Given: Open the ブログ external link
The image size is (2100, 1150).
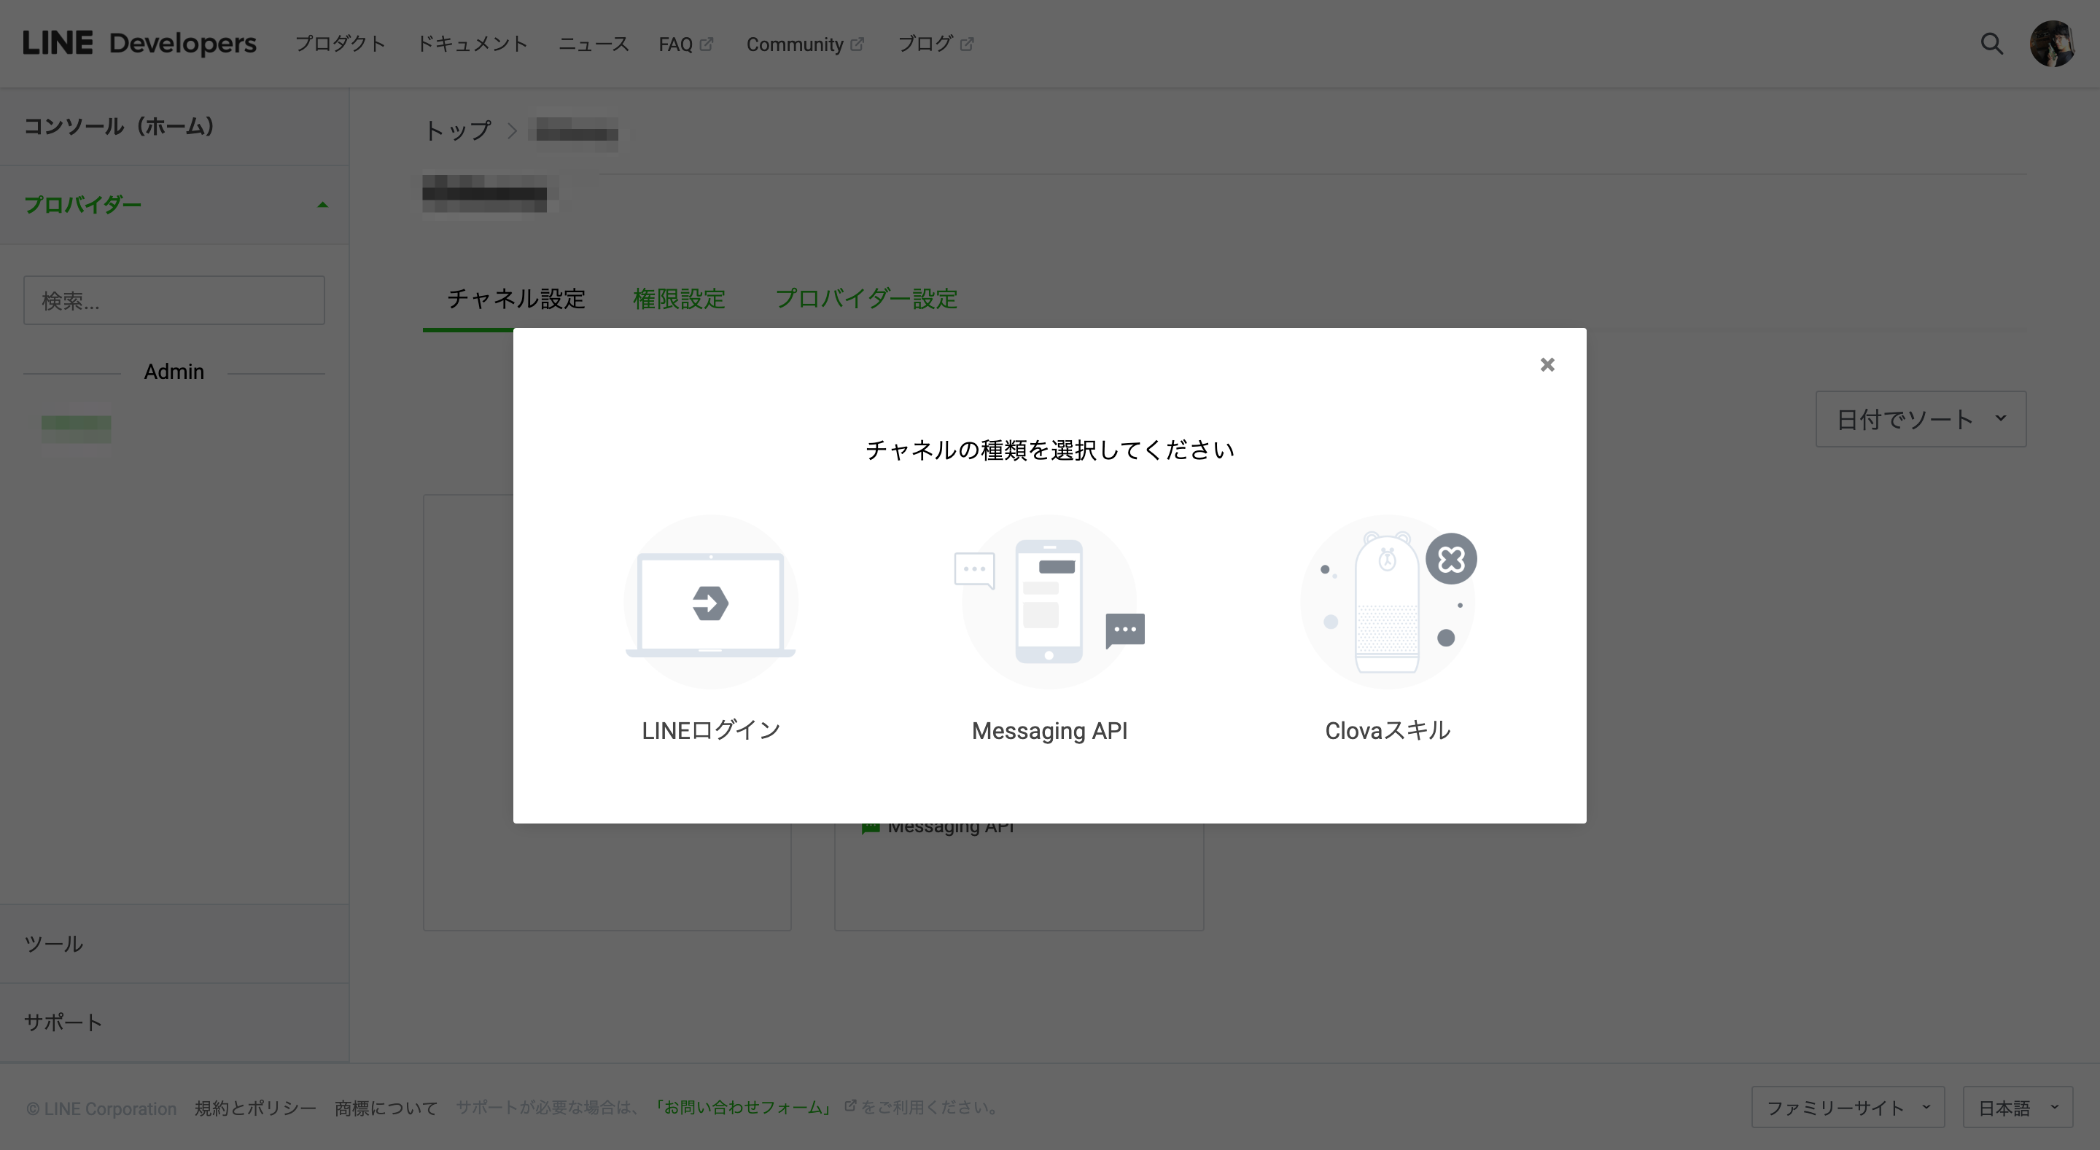Looking at the screenshot, I should 935,44.
